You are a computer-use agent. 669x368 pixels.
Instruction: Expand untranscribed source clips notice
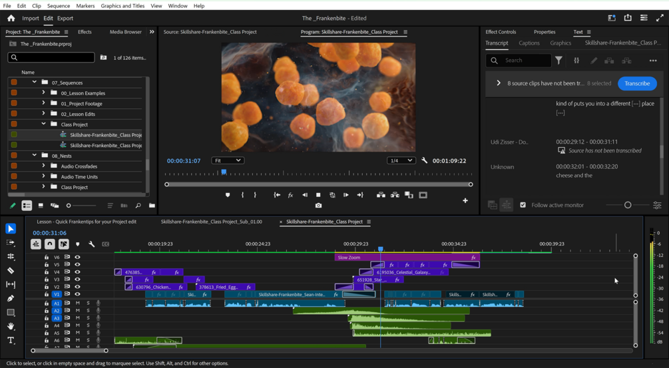[x=499, y=83]
